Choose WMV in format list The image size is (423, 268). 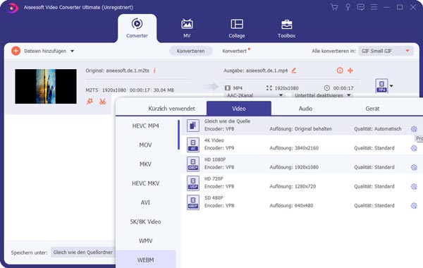click(x=146, y=240)
